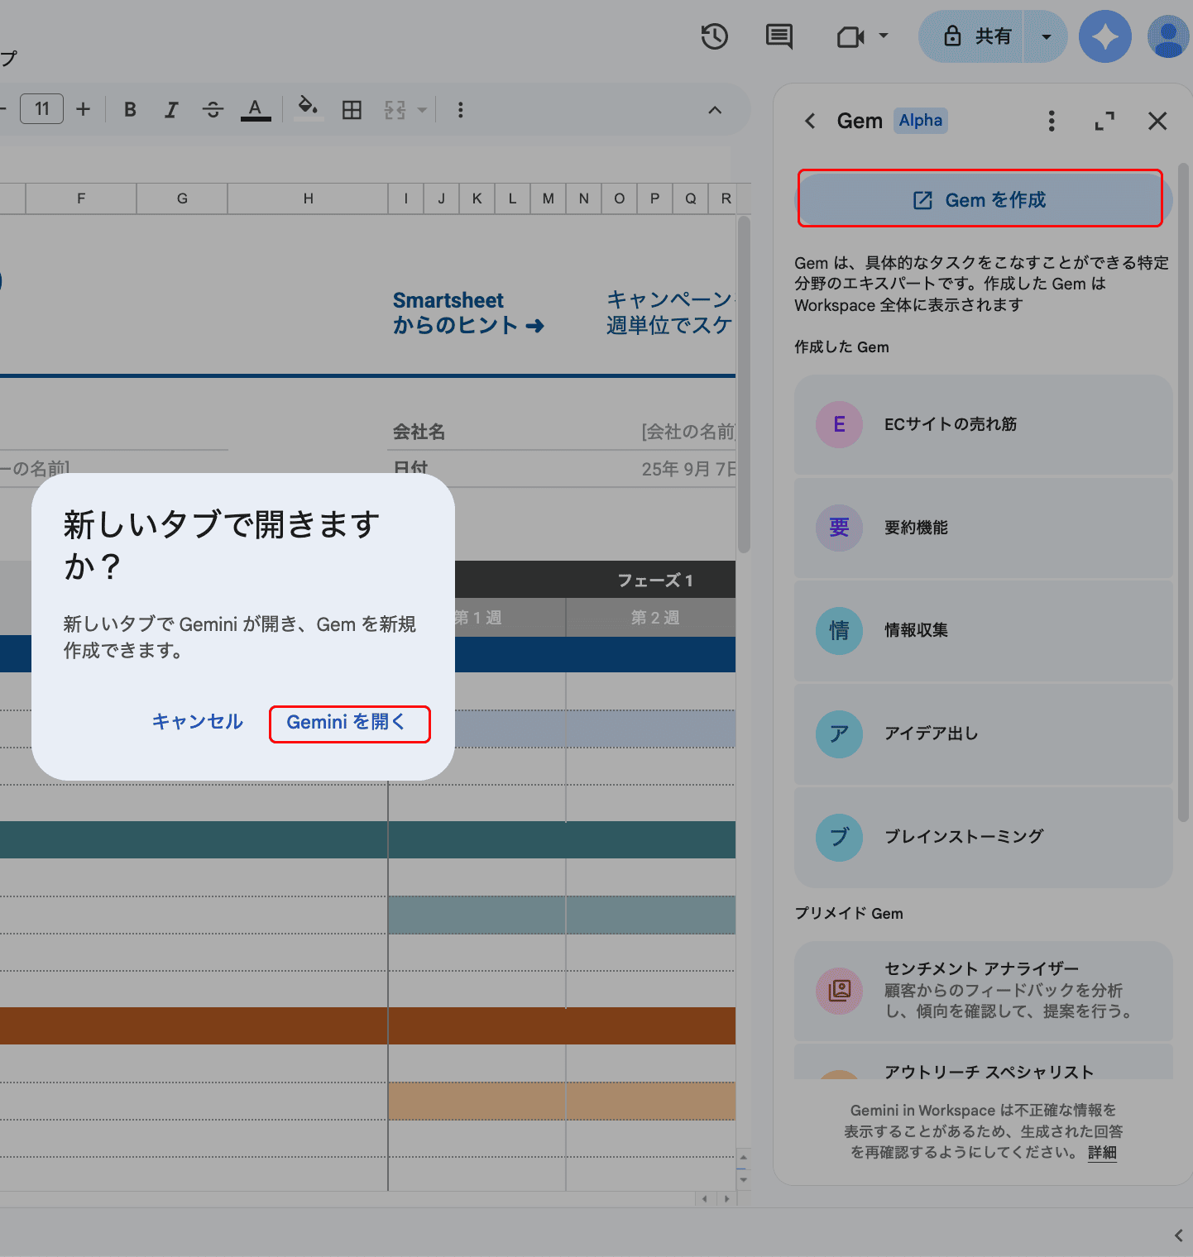Screen dimensions: 1193x1257
Task: Select the fill color paint bucket
Action: (308, 108)
